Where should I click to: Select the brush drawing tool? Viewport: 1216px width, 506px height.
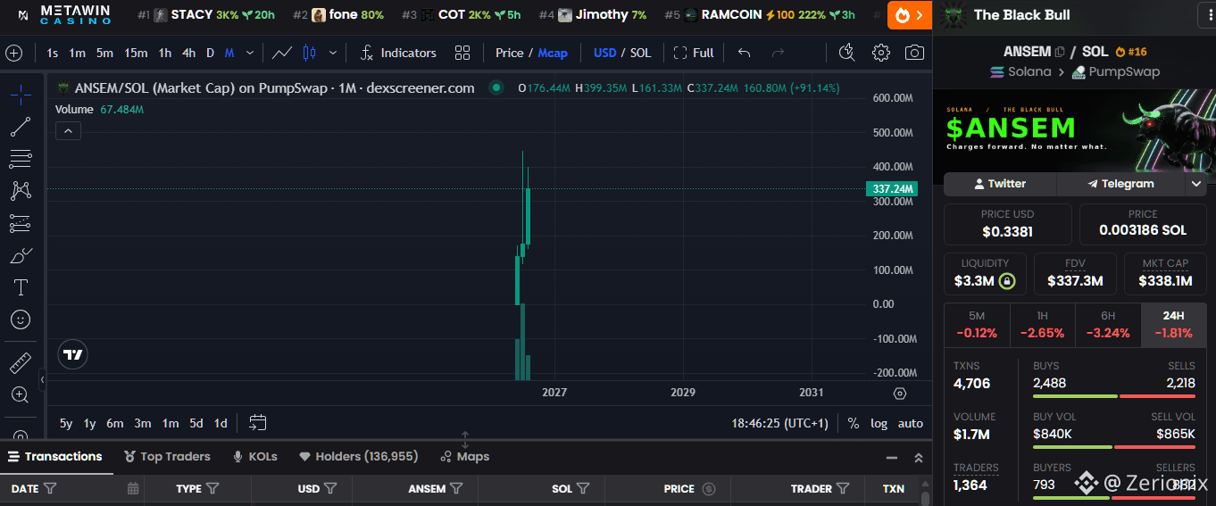tap(21, 256)
